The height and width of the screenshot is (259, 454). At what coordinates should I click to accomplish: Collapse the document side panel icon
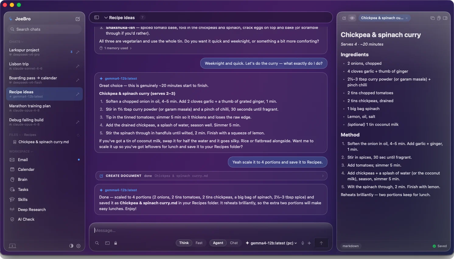click(x=445, y=18)
